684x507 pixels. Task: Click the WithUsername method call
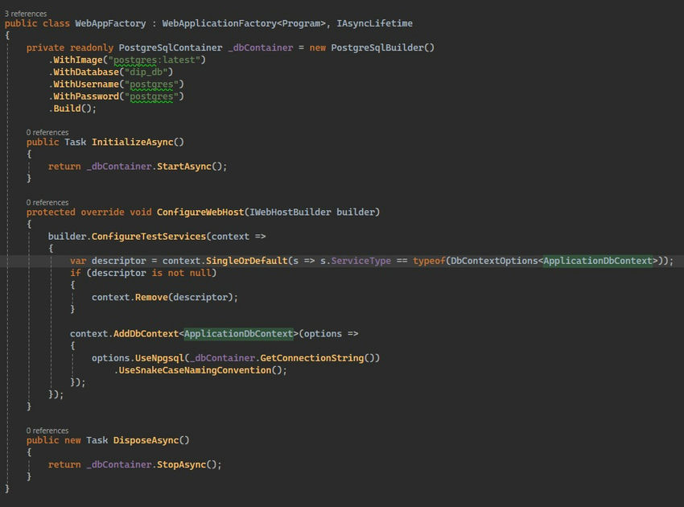[86, 84]
